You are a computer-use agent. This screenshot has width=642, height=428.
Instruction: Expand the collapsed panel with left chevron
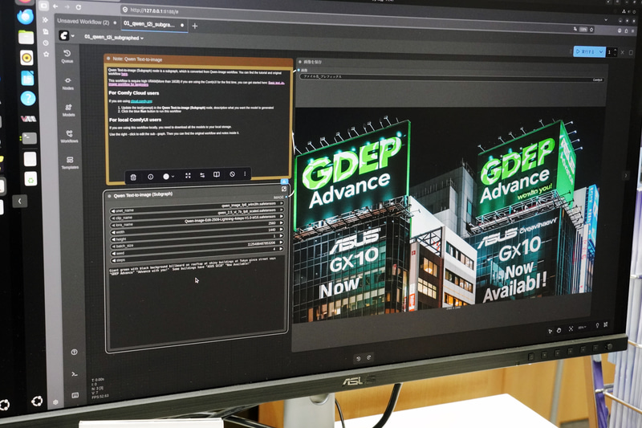point(19,201)
